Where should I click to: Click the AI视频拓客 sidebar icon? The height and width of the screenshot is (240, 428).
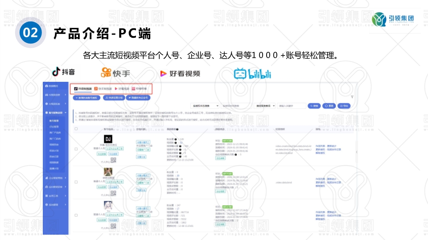coord(47,104)
